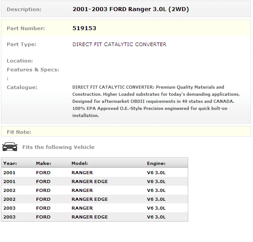Click the Model: column header
Screen dimensions: 253x242
[x=80, y=164]
